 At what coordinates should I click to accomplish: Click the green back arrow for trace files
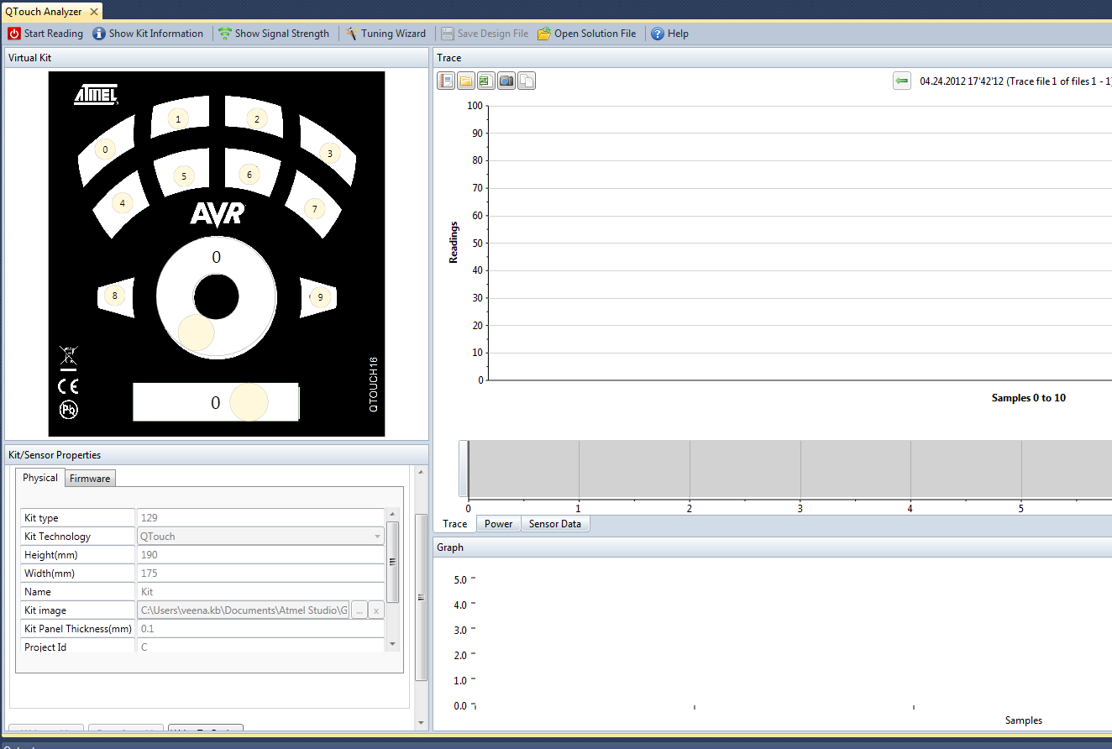click(x=902, y=81)
